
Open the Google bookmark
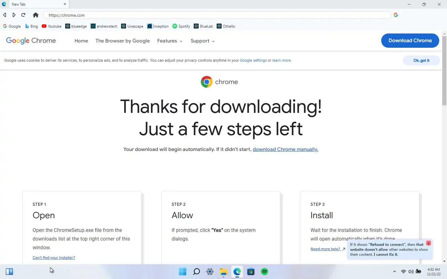12,26
